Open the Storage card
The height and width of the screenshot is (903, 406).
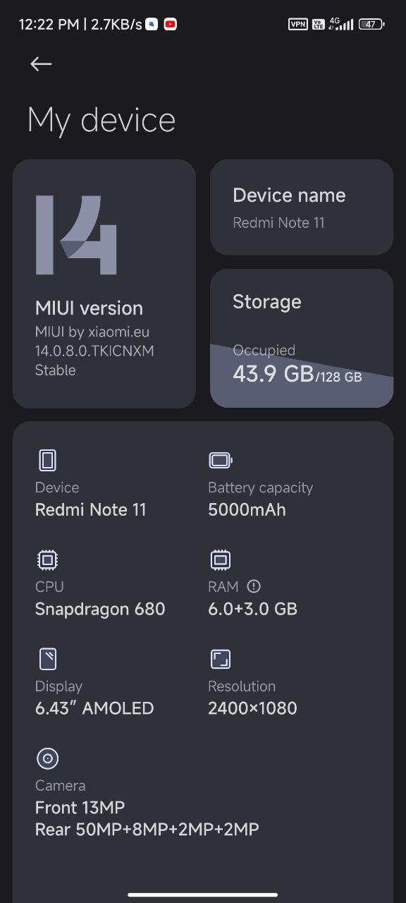pos(302,338)
